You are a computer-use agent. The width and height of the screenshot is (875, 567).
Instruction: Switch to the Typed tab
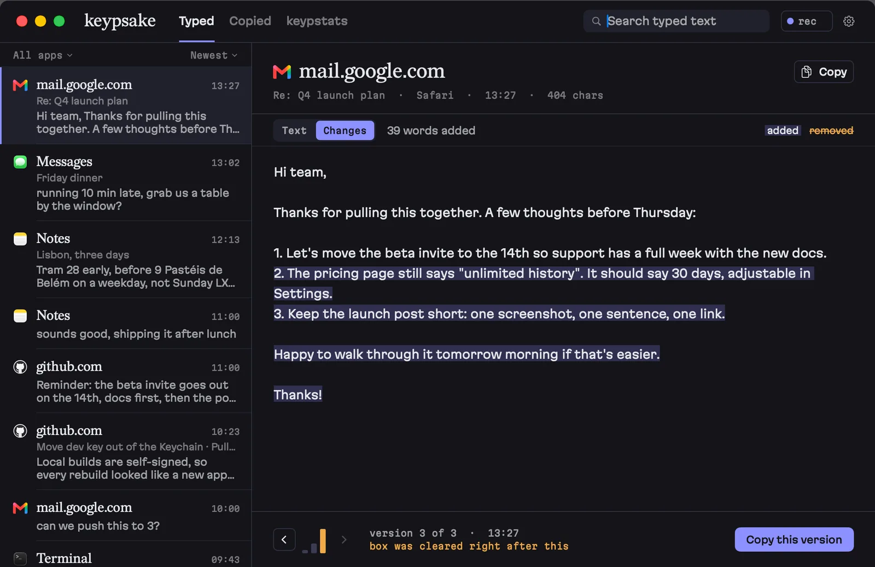point(196,21)
